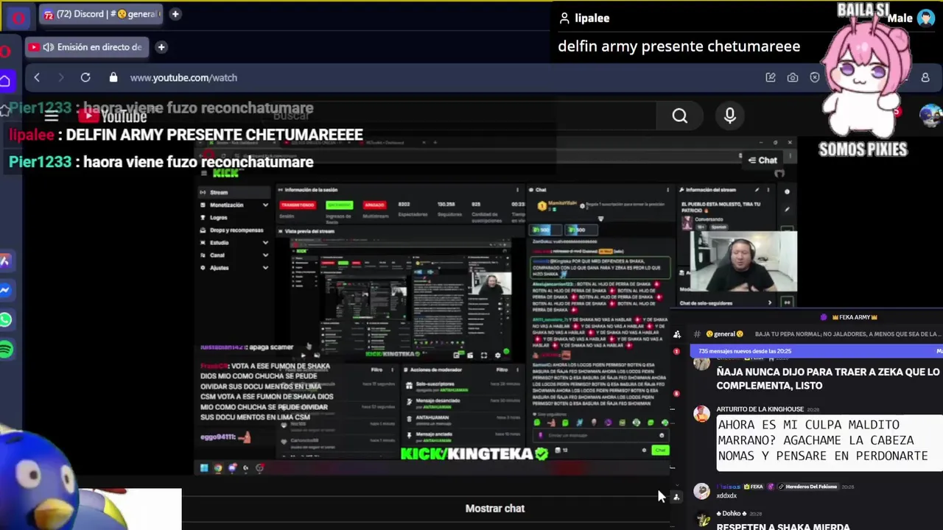
Task: Jump to 735 mensajes nuevos banner
Action: (816, 351)
